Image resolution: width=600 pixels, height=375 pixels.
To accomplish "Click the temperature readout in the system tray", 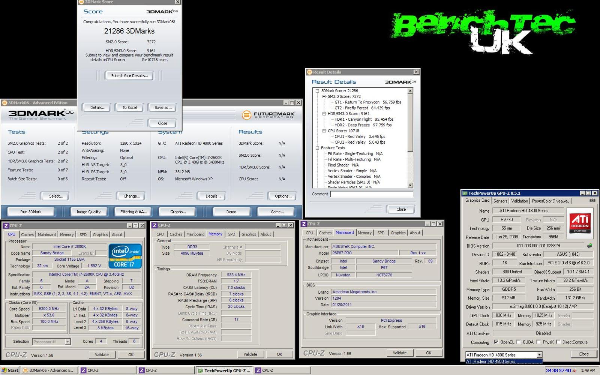I will coord(558,370).
